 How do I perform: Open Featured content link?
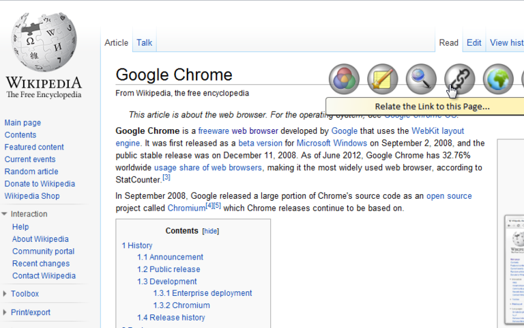click(x=33, y=147)
